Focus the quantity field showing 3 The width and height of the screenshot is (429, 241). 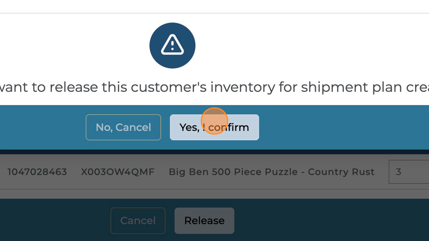[x=408, y=172]
